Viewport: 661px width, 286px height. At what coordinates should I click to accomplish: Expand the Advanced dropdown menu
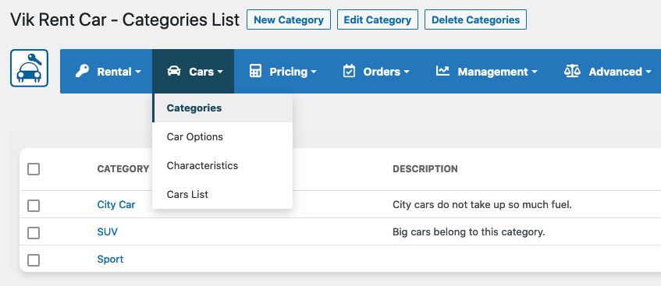pyautogui.click(x=609, y=71)
